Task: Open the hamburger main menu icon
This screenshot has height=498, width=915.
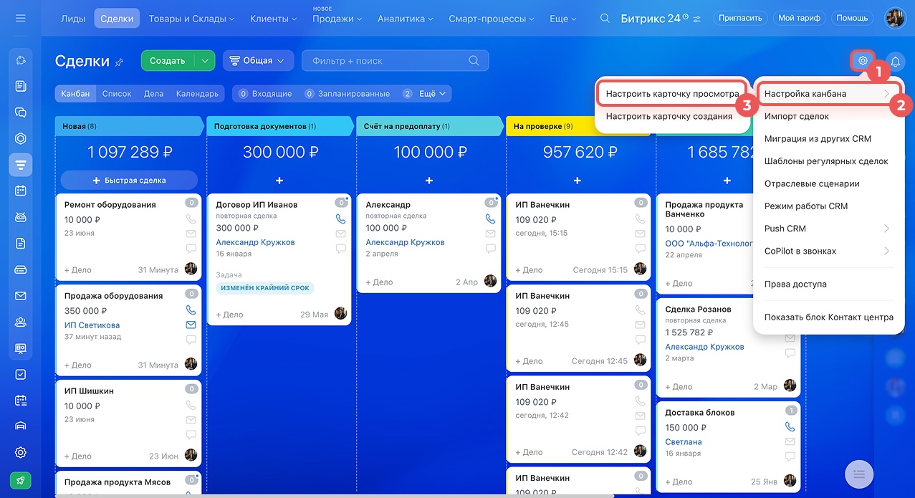Action: pos(20,18)
